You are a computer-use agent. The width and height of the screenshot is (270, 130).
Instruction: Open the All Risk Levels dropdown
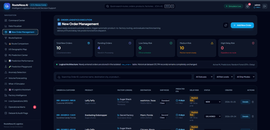(x=224, y=77)
